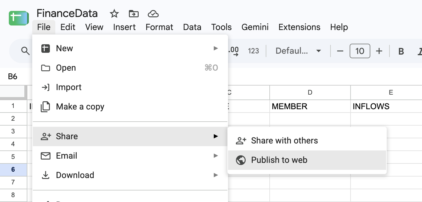
Task: Open the Data menu
Action: [x=192, y=27]
